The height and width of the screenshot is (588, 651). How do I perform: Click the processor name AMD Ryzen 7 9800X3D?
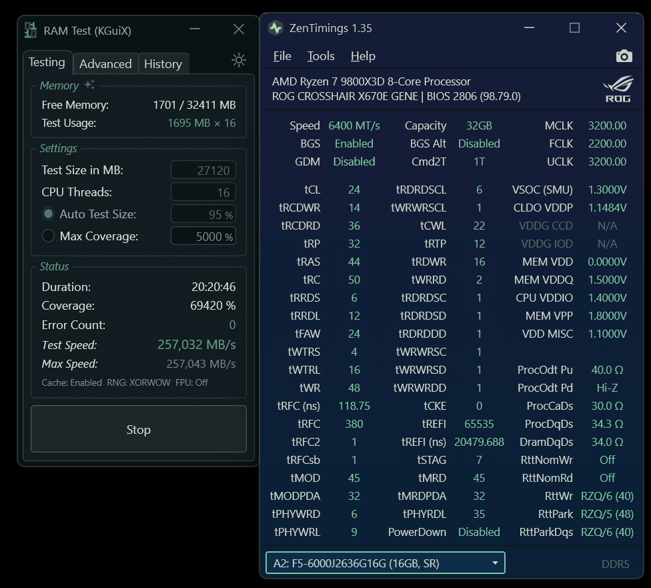[371, 81]
